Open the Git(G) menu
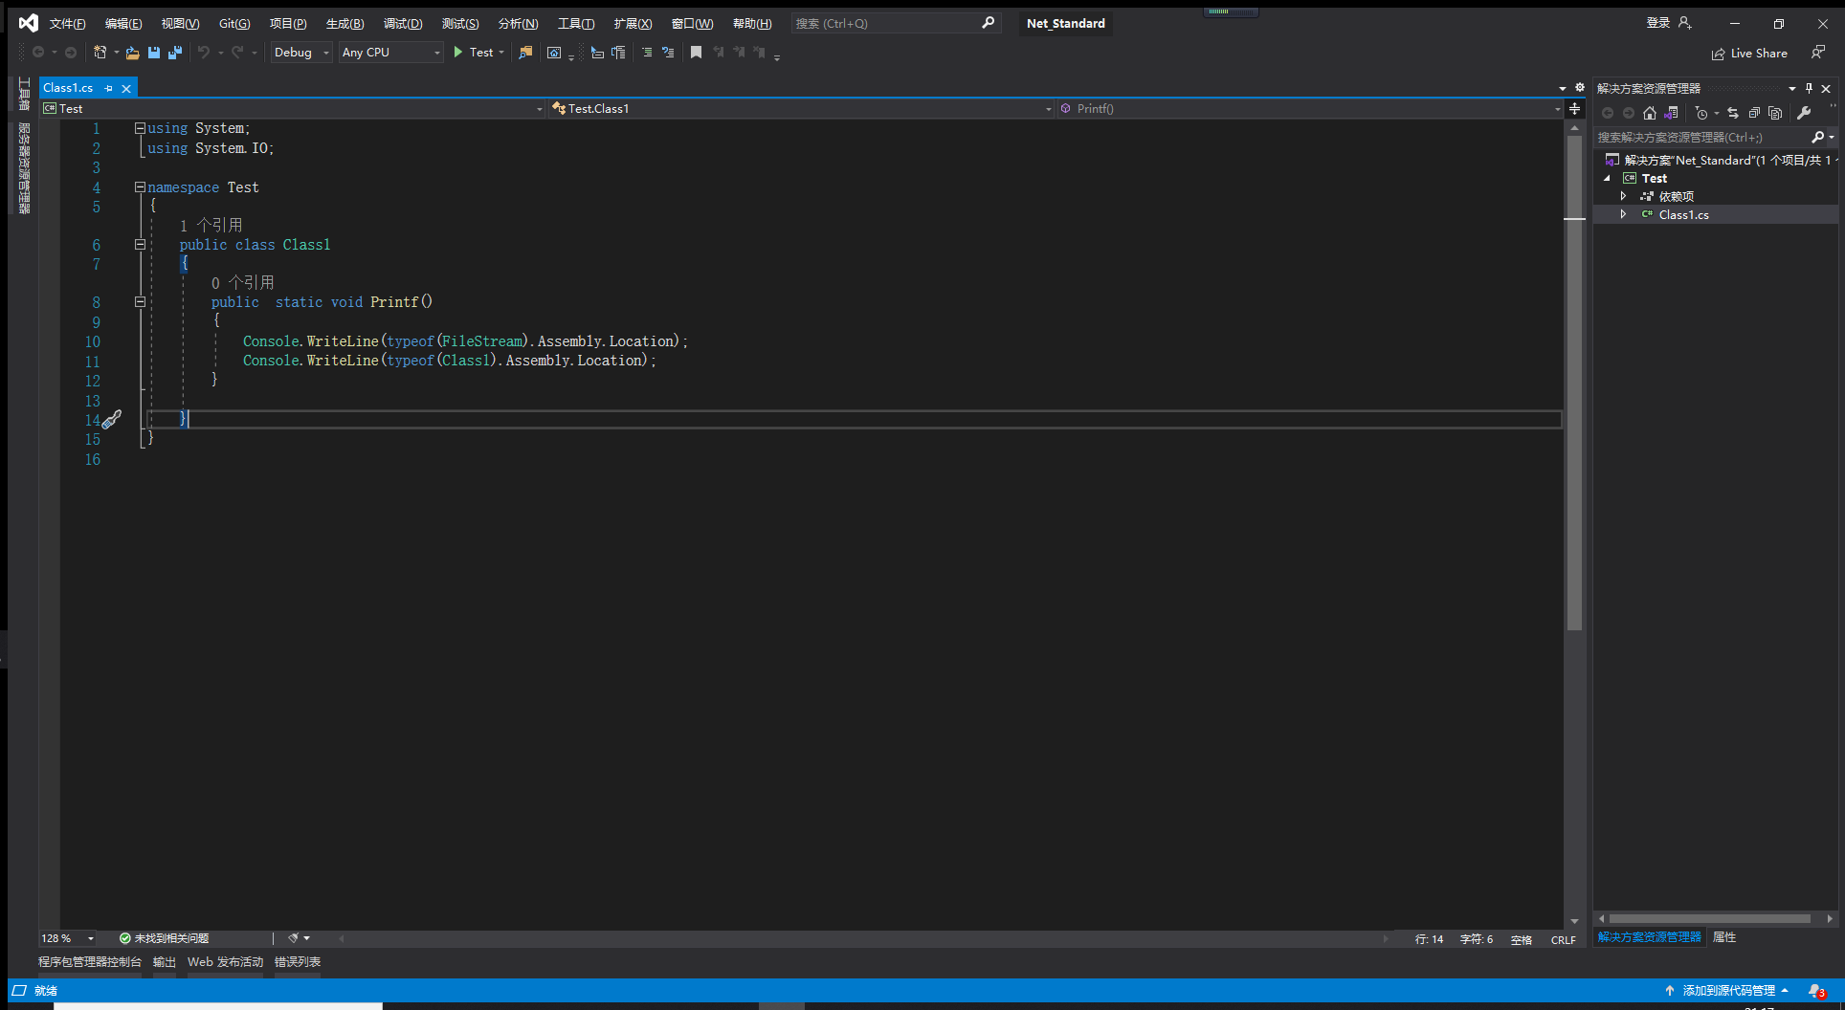This screenshot has width=1845, height=1010. coord(234,23)
